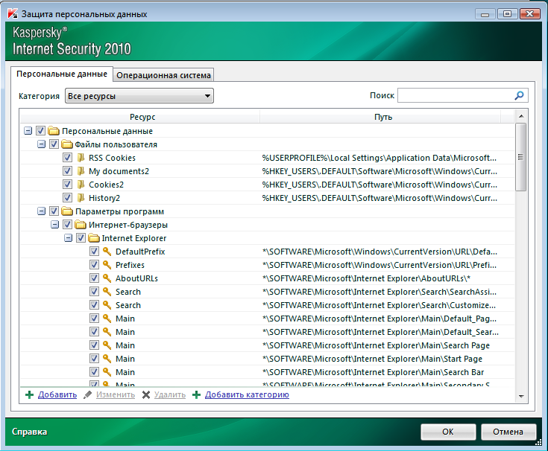Toggle the DefaultPrefix checkbox
The image size is (548, 451).
click(94, 251)
